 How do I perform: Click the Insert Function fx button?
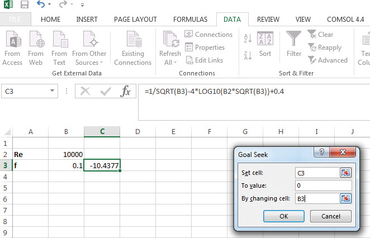coord(126,91)
